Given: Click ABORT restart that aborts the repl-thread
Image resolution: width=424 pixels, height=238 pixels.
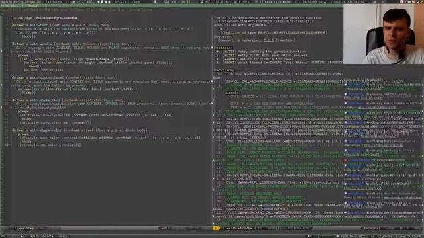Looking at the screenshot, I should click(229, 63).
